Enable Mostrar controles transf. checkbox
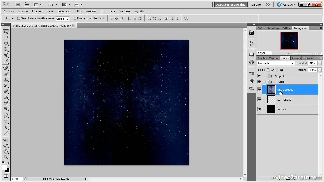 pyautogui.click(x=75, y=18)
